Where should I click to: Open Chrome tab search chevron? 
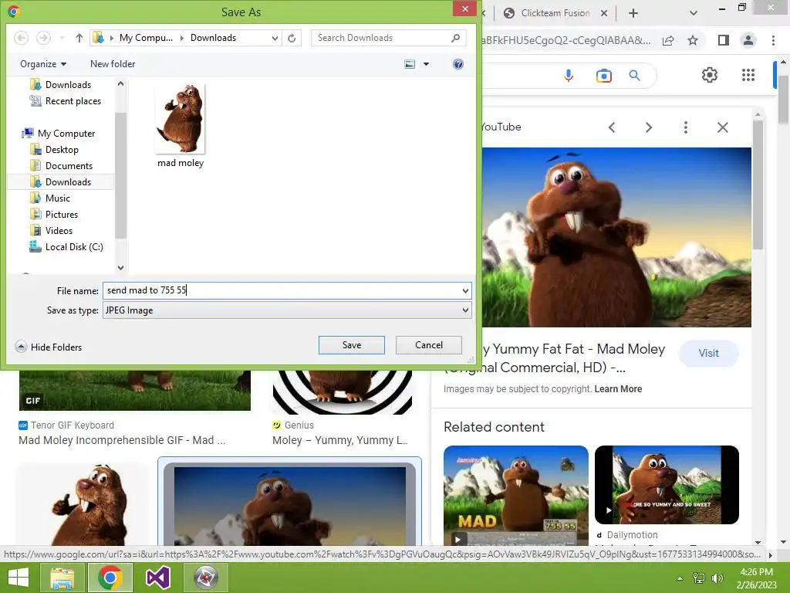(694, 14)
